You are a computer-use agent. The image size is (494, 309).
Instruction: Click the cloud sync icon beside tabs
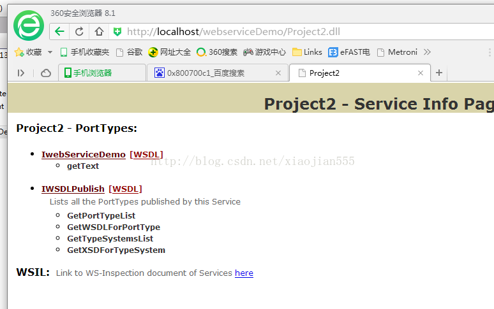pos(46,73)
